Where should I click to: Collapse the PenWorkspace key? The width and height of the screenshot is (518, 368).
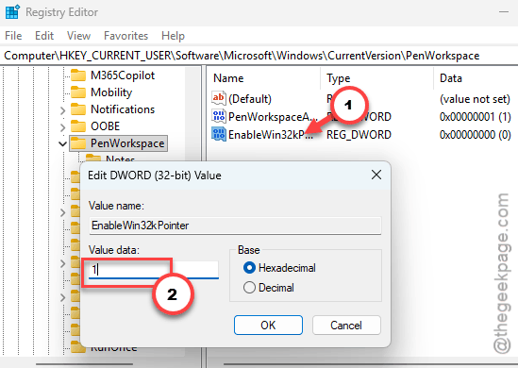click(63, 143)
